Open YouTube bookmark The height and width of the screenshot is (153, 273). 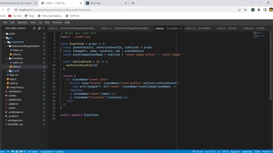click(x=15, y=16)
